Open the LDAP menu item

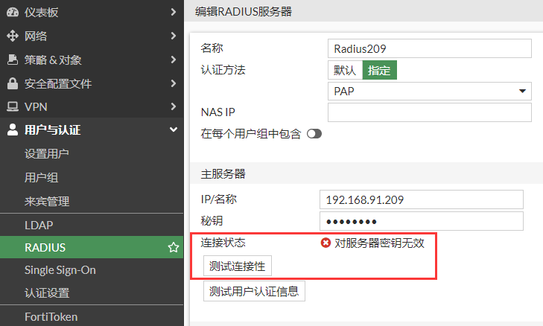pyautogui.click(x=39, y=224)
